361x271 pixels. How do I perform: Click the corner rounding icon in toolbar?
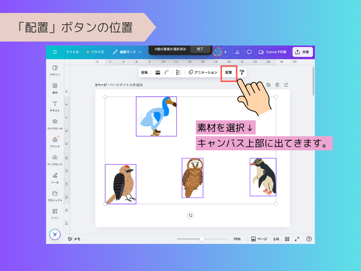click(x=166, y=72)
